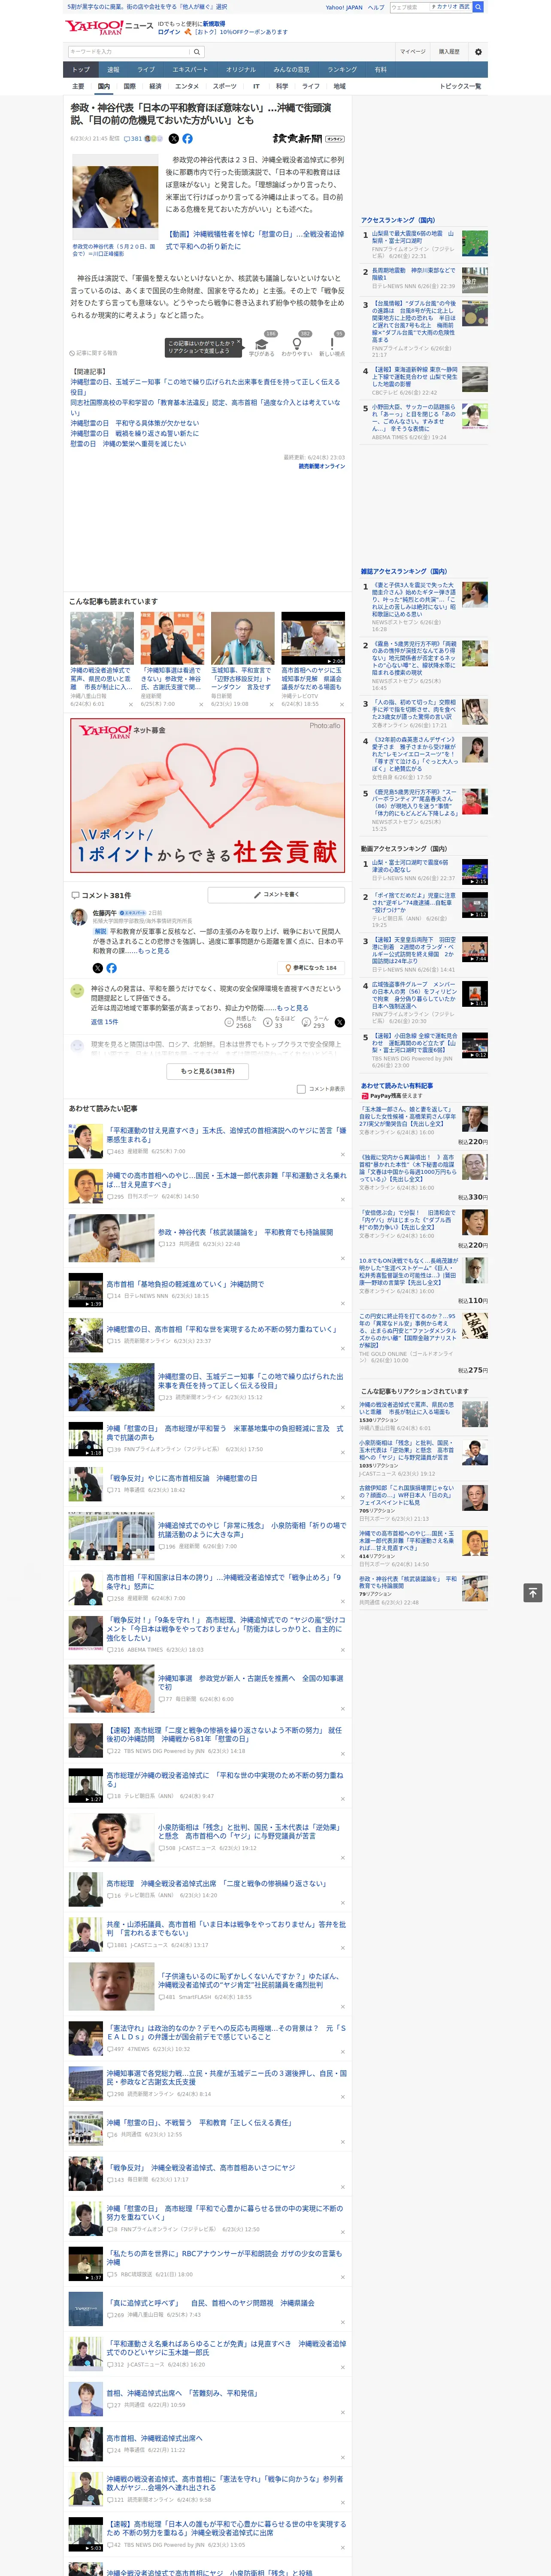The height and width of the screenshot is (2576, 551).
Task: Open the 雑誌アクセスランキング（国内） heading link
Action: click(404, 572)
